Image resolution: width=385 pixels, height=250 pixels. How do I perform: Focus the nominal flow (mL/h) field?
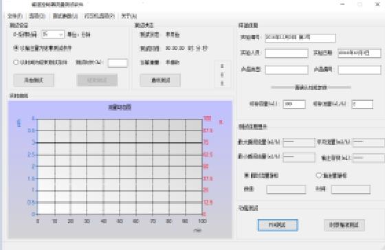[x=362, y=104]
